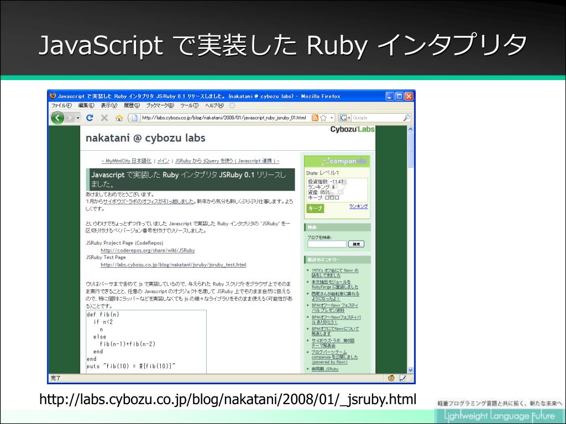Click the page icon in the address bar
The height and width of the screenshot is (424, 566).
pos(135,118)
